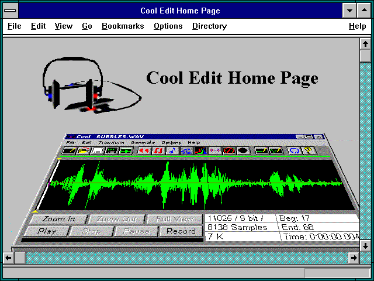Click the Record button
The width and height of the screenshot is (374, 281).
pyautogui.click(x=181, y=231)
